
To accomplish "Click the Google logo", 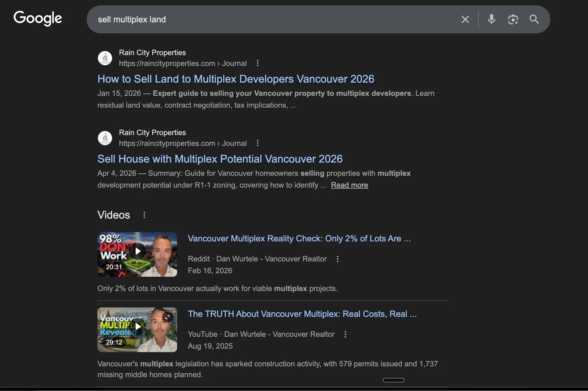I will pyautogui.click(x=38, y=18).
